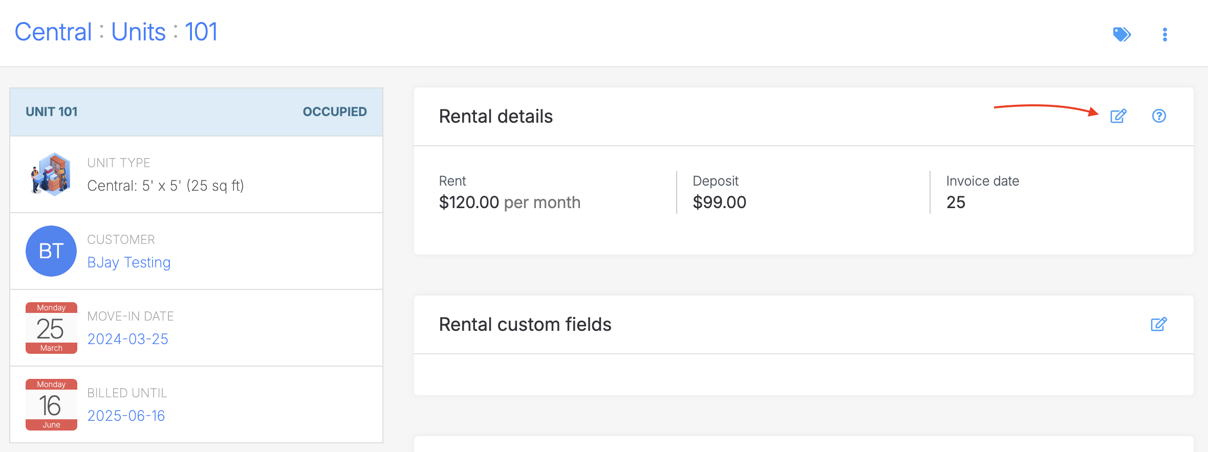Screen dimensions: 1208x452
Task: Go to Central breadcrumb
Action: (53, 32)
